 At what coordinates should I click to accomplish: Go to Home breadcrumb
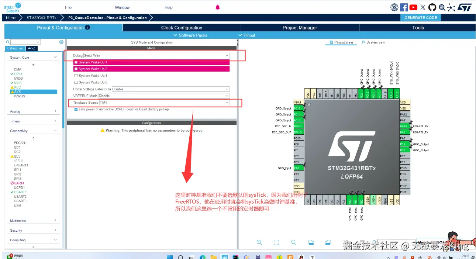tap(11, 18)
